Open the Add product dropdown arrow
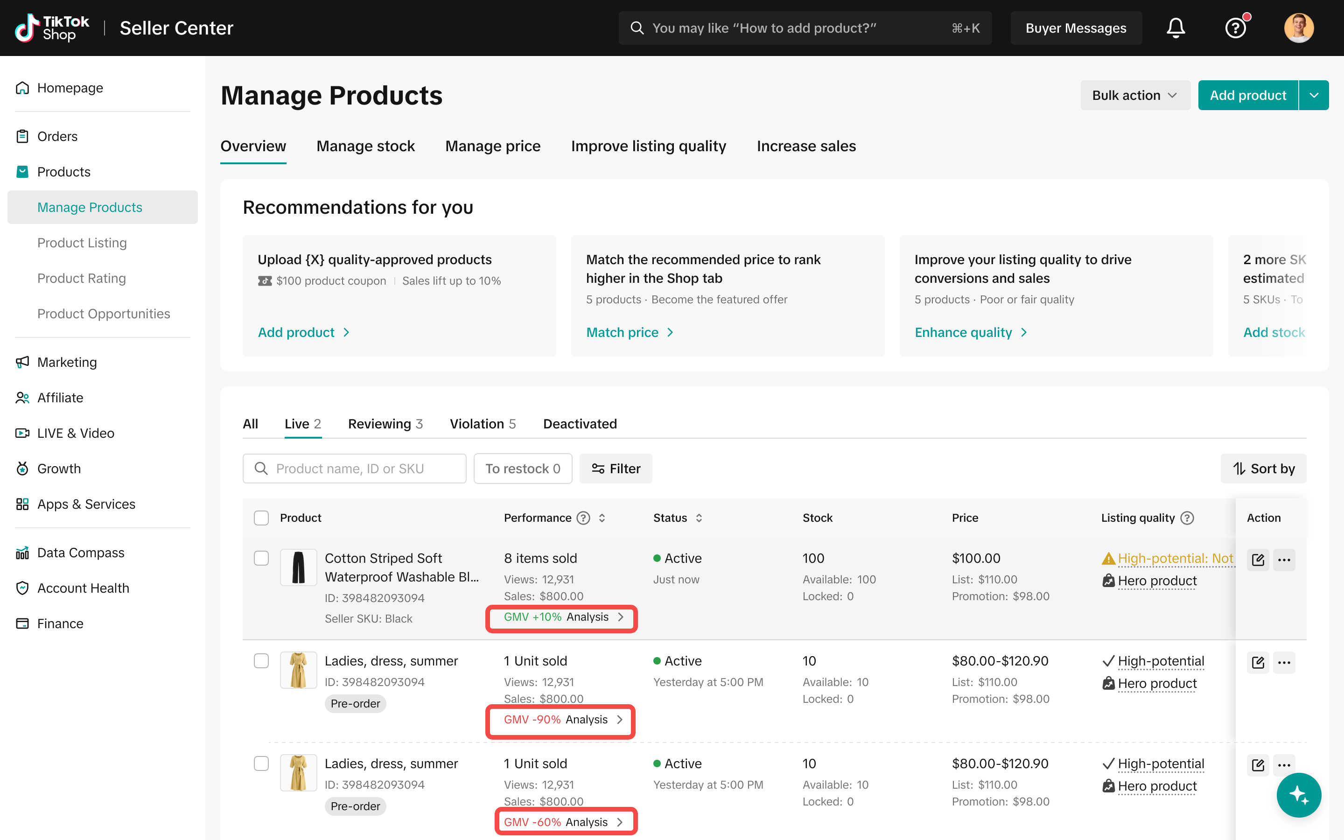 [1314, 95]
